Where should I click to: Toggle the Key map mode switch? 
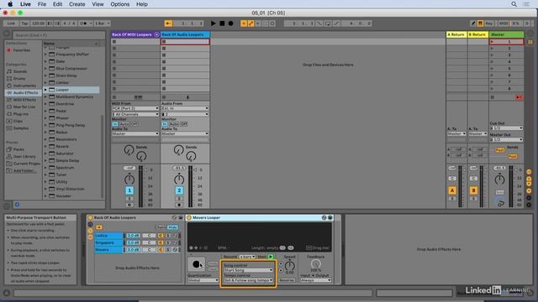pyautogui.click(x=488, y=23)
